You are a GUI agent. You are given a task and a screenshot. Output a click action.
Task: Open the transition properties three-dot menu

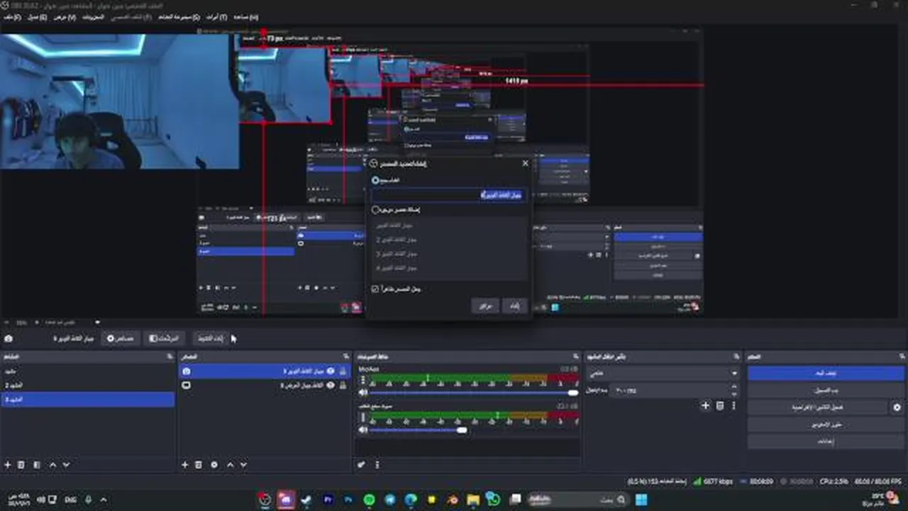pos(733,406)
